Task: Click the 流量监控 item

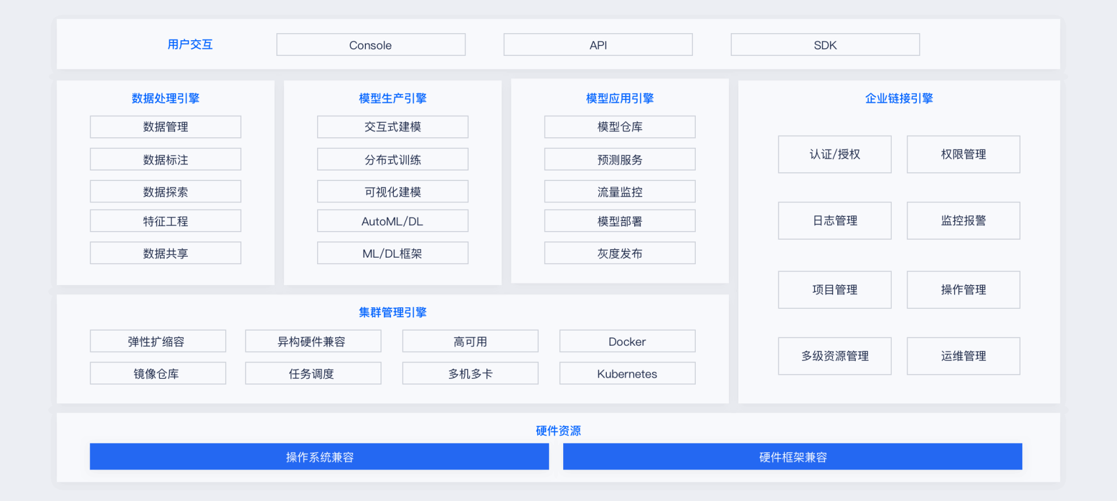Action: click(620, 191)
